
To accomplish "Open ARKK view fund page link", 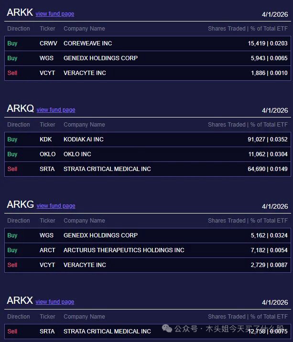I will (55, 14).
